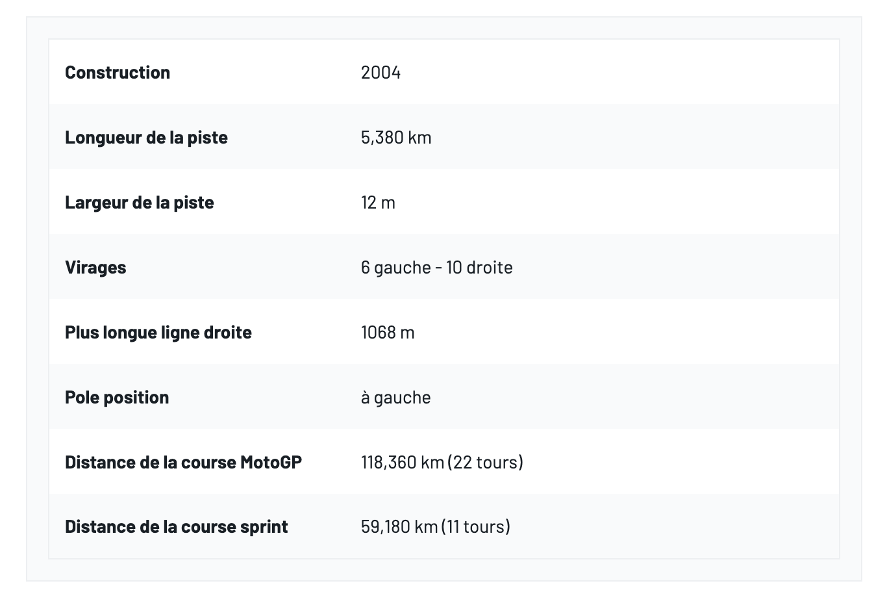Click the 'Pole position' row label

[117, 397]
